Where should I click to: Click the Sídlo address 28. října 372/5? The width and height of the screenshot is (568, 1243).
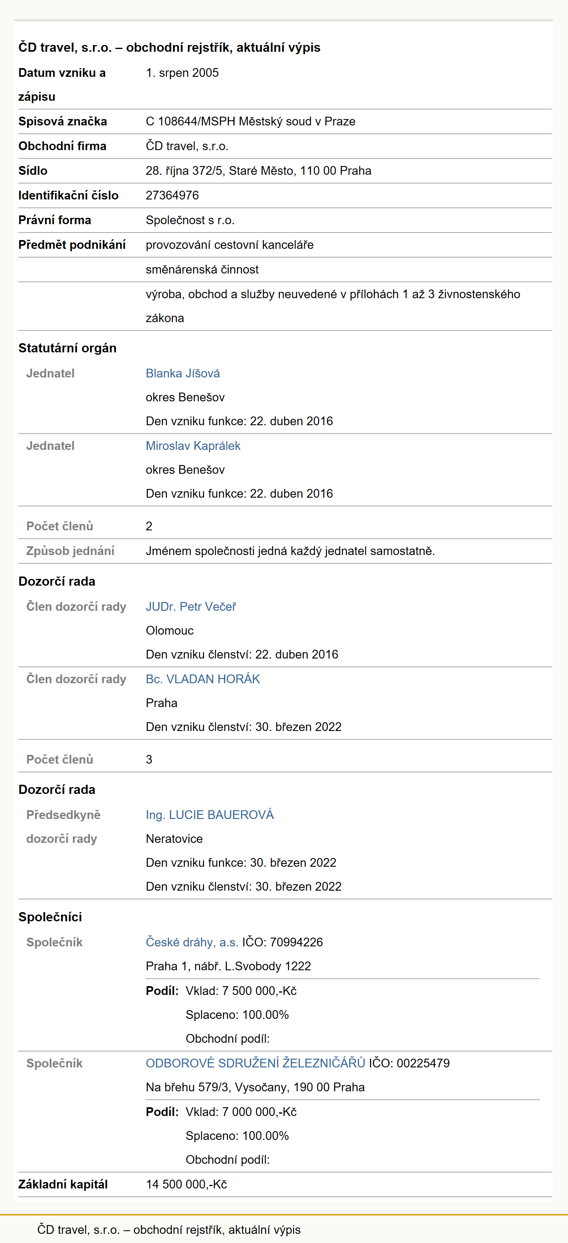pyautogui.click(x=259, y=171)
